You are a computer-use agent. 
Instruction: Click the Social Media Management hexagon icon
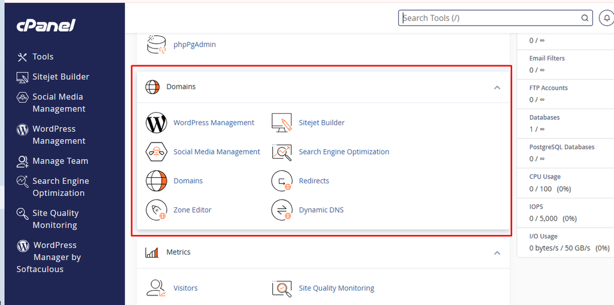(156, 152)
